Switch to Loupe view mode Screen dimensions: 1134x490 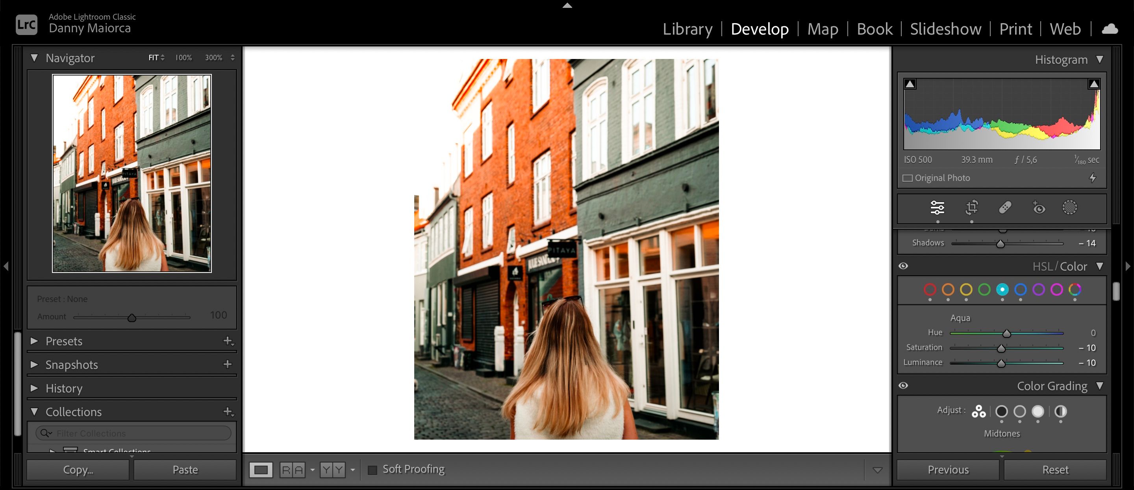(x=261, y=469)
